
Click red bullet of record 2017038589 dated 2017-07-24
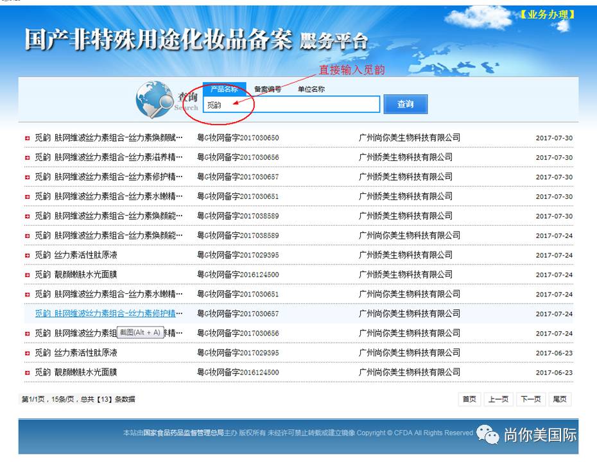(x=27, y=235)
